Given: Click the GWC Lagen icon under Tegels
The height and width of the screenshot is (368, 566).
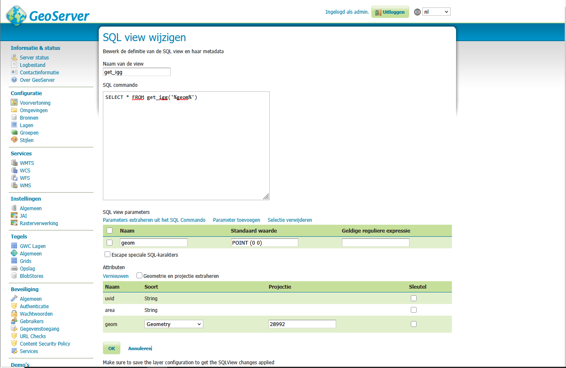Looking at the screenshot, I should pyautogui.click(x=14, y=246).
